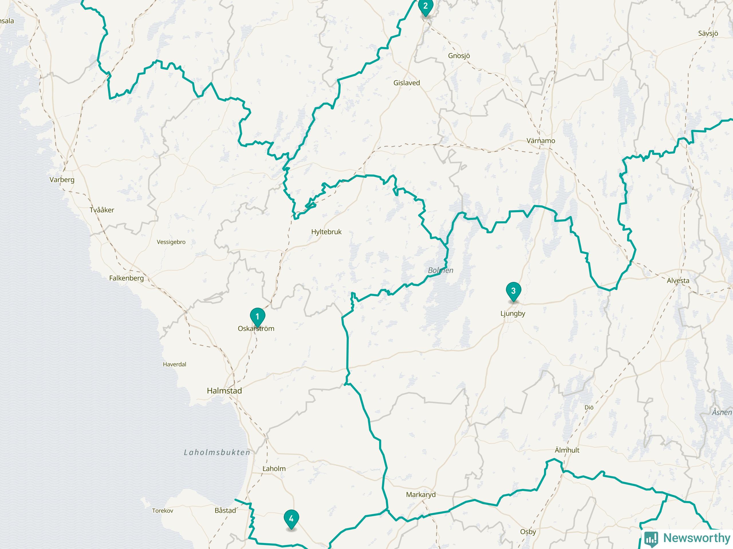Click map marker number 1 near Oskarström
This screenshot has height=549, width=733.
[x=257, y=317]
